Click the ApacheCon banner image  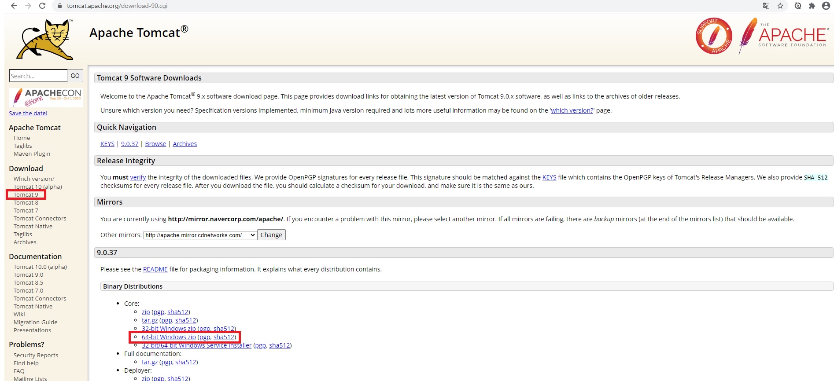tap(46, 97)
